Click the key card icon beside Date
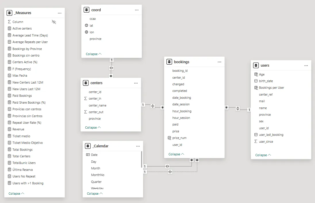Viewport: 315px width, 203px height. tap(88, 154)
